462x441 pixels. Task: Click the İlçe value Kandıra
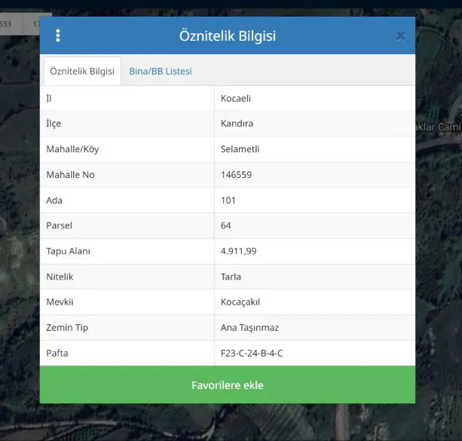[x=237, y=124]
